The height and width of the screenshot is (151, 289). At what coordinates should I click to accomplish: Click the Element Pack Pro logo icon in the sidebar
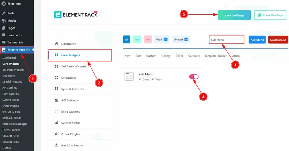(3, 50)
